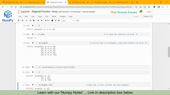This screenshot has height=95, width=170.
Task: Run the selected cell
Action: point(47,21)
